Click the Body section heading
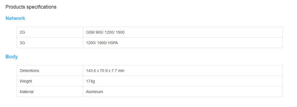 click(12, 57)
